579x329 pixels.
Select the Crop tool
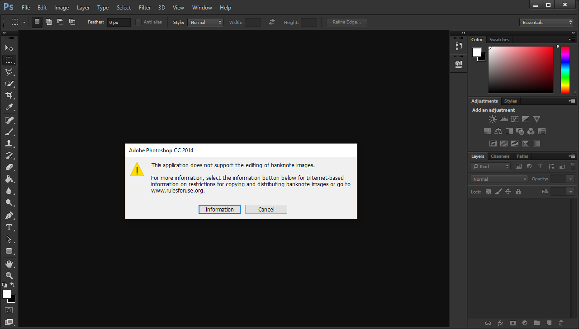point(9,95)
